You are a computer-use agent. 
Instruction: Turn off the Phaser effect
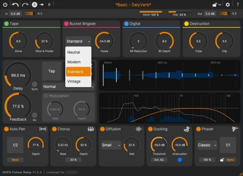click(198, 129)
